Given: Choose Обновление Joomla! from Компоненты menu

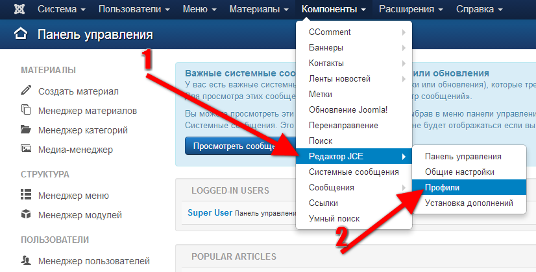Looking at the screenshot, I should 348,109.
